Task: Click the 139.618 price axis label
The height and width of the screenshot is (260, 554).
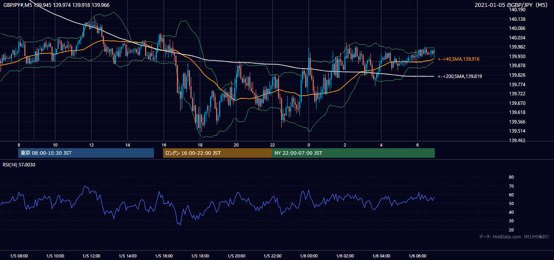Action: pos(518,113)
